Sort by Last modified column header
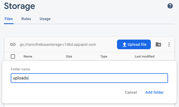The image size is (179, 107). click(x=144, y=56)
